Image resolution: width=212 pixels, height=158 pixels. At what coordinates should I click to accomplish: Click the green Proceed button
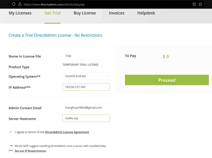click(167, 80)
